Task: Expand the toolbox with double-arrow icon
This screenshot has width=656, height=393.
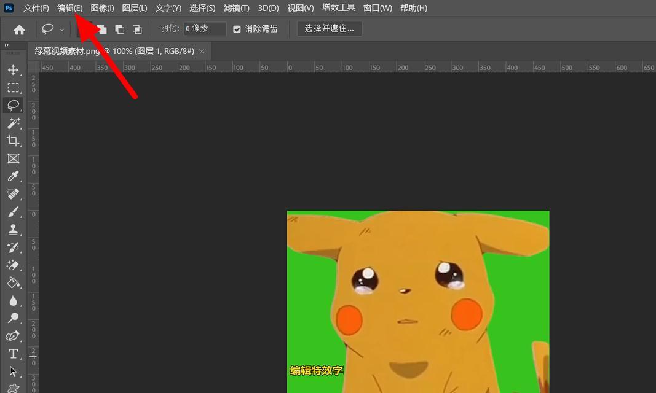Action: (6, 45)
